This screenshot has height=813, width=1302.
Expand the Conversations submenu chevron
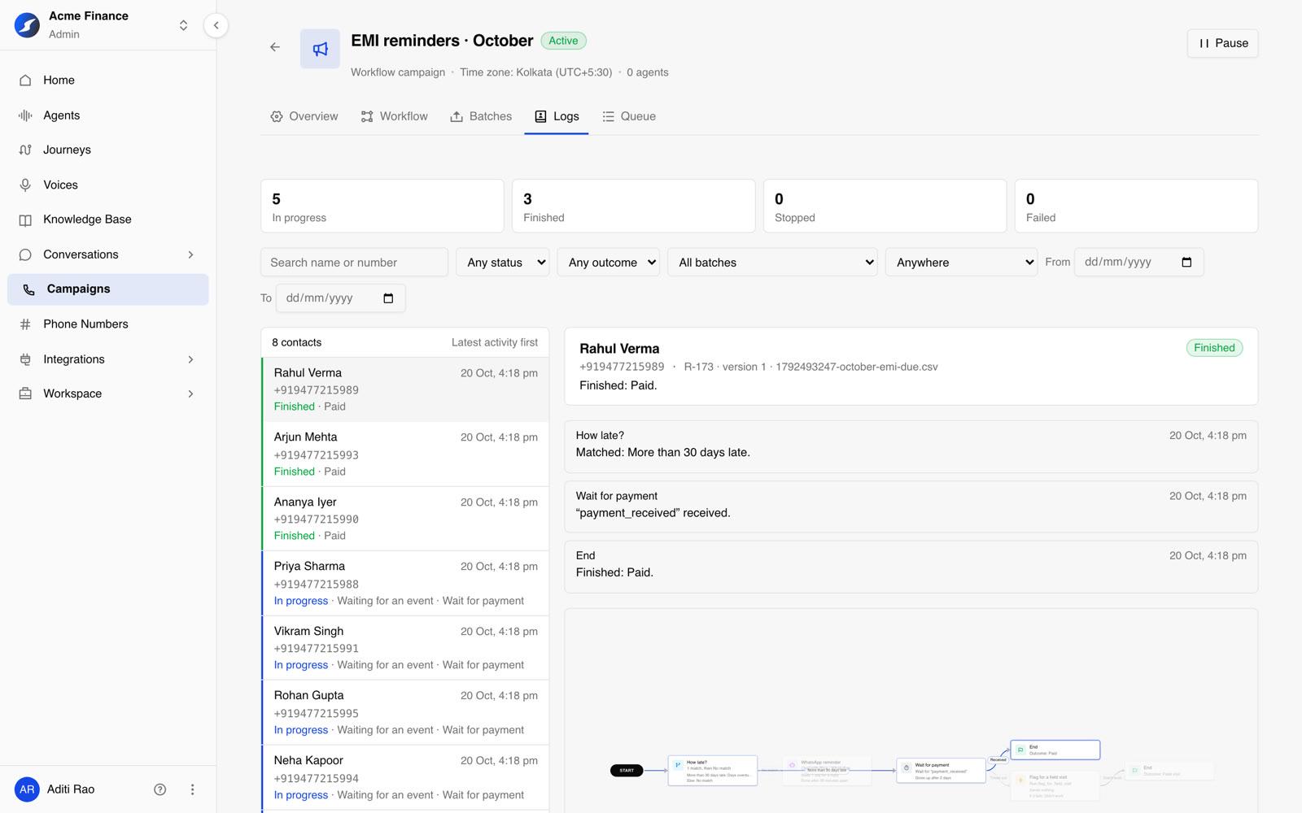pos(190,254)
